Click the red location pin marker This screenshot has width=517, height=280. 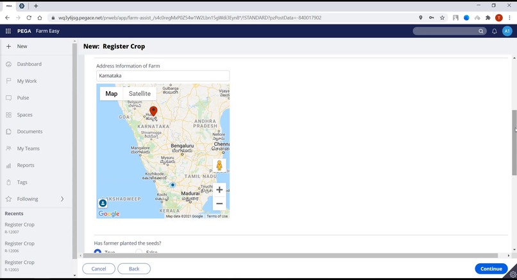click(153, 111)
